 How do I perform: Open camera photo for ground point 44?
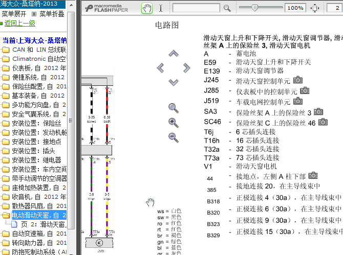(x=313, y=175)
